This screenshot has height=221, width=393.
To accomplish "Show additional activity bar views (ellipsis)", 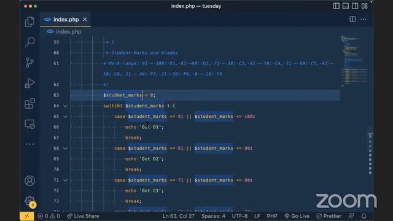I will [29, 144].
